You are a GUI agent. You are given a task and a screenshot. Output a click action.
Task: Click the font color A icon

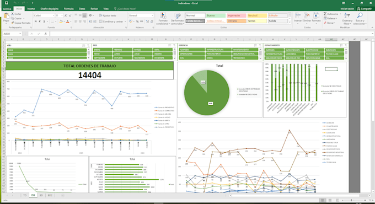67,22
